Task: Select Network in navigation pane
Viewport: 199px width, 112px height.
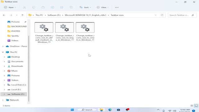Action: [x=12, y=100]
